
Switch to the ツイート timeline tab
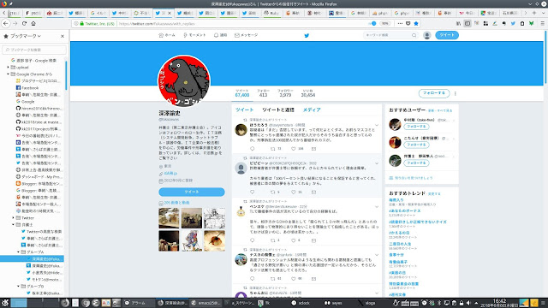[x=244, y=110]
